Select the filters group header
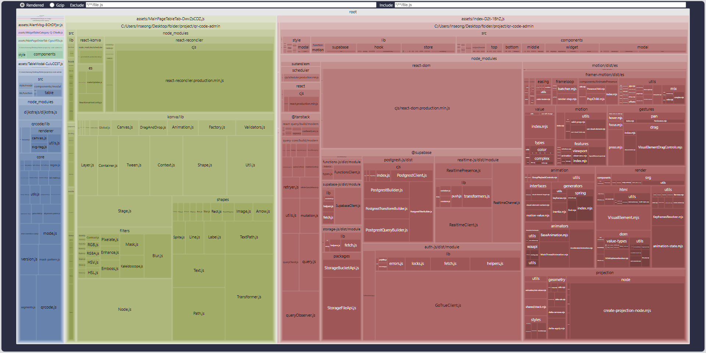This screenshot has width=706, height=353. [125, 231]
